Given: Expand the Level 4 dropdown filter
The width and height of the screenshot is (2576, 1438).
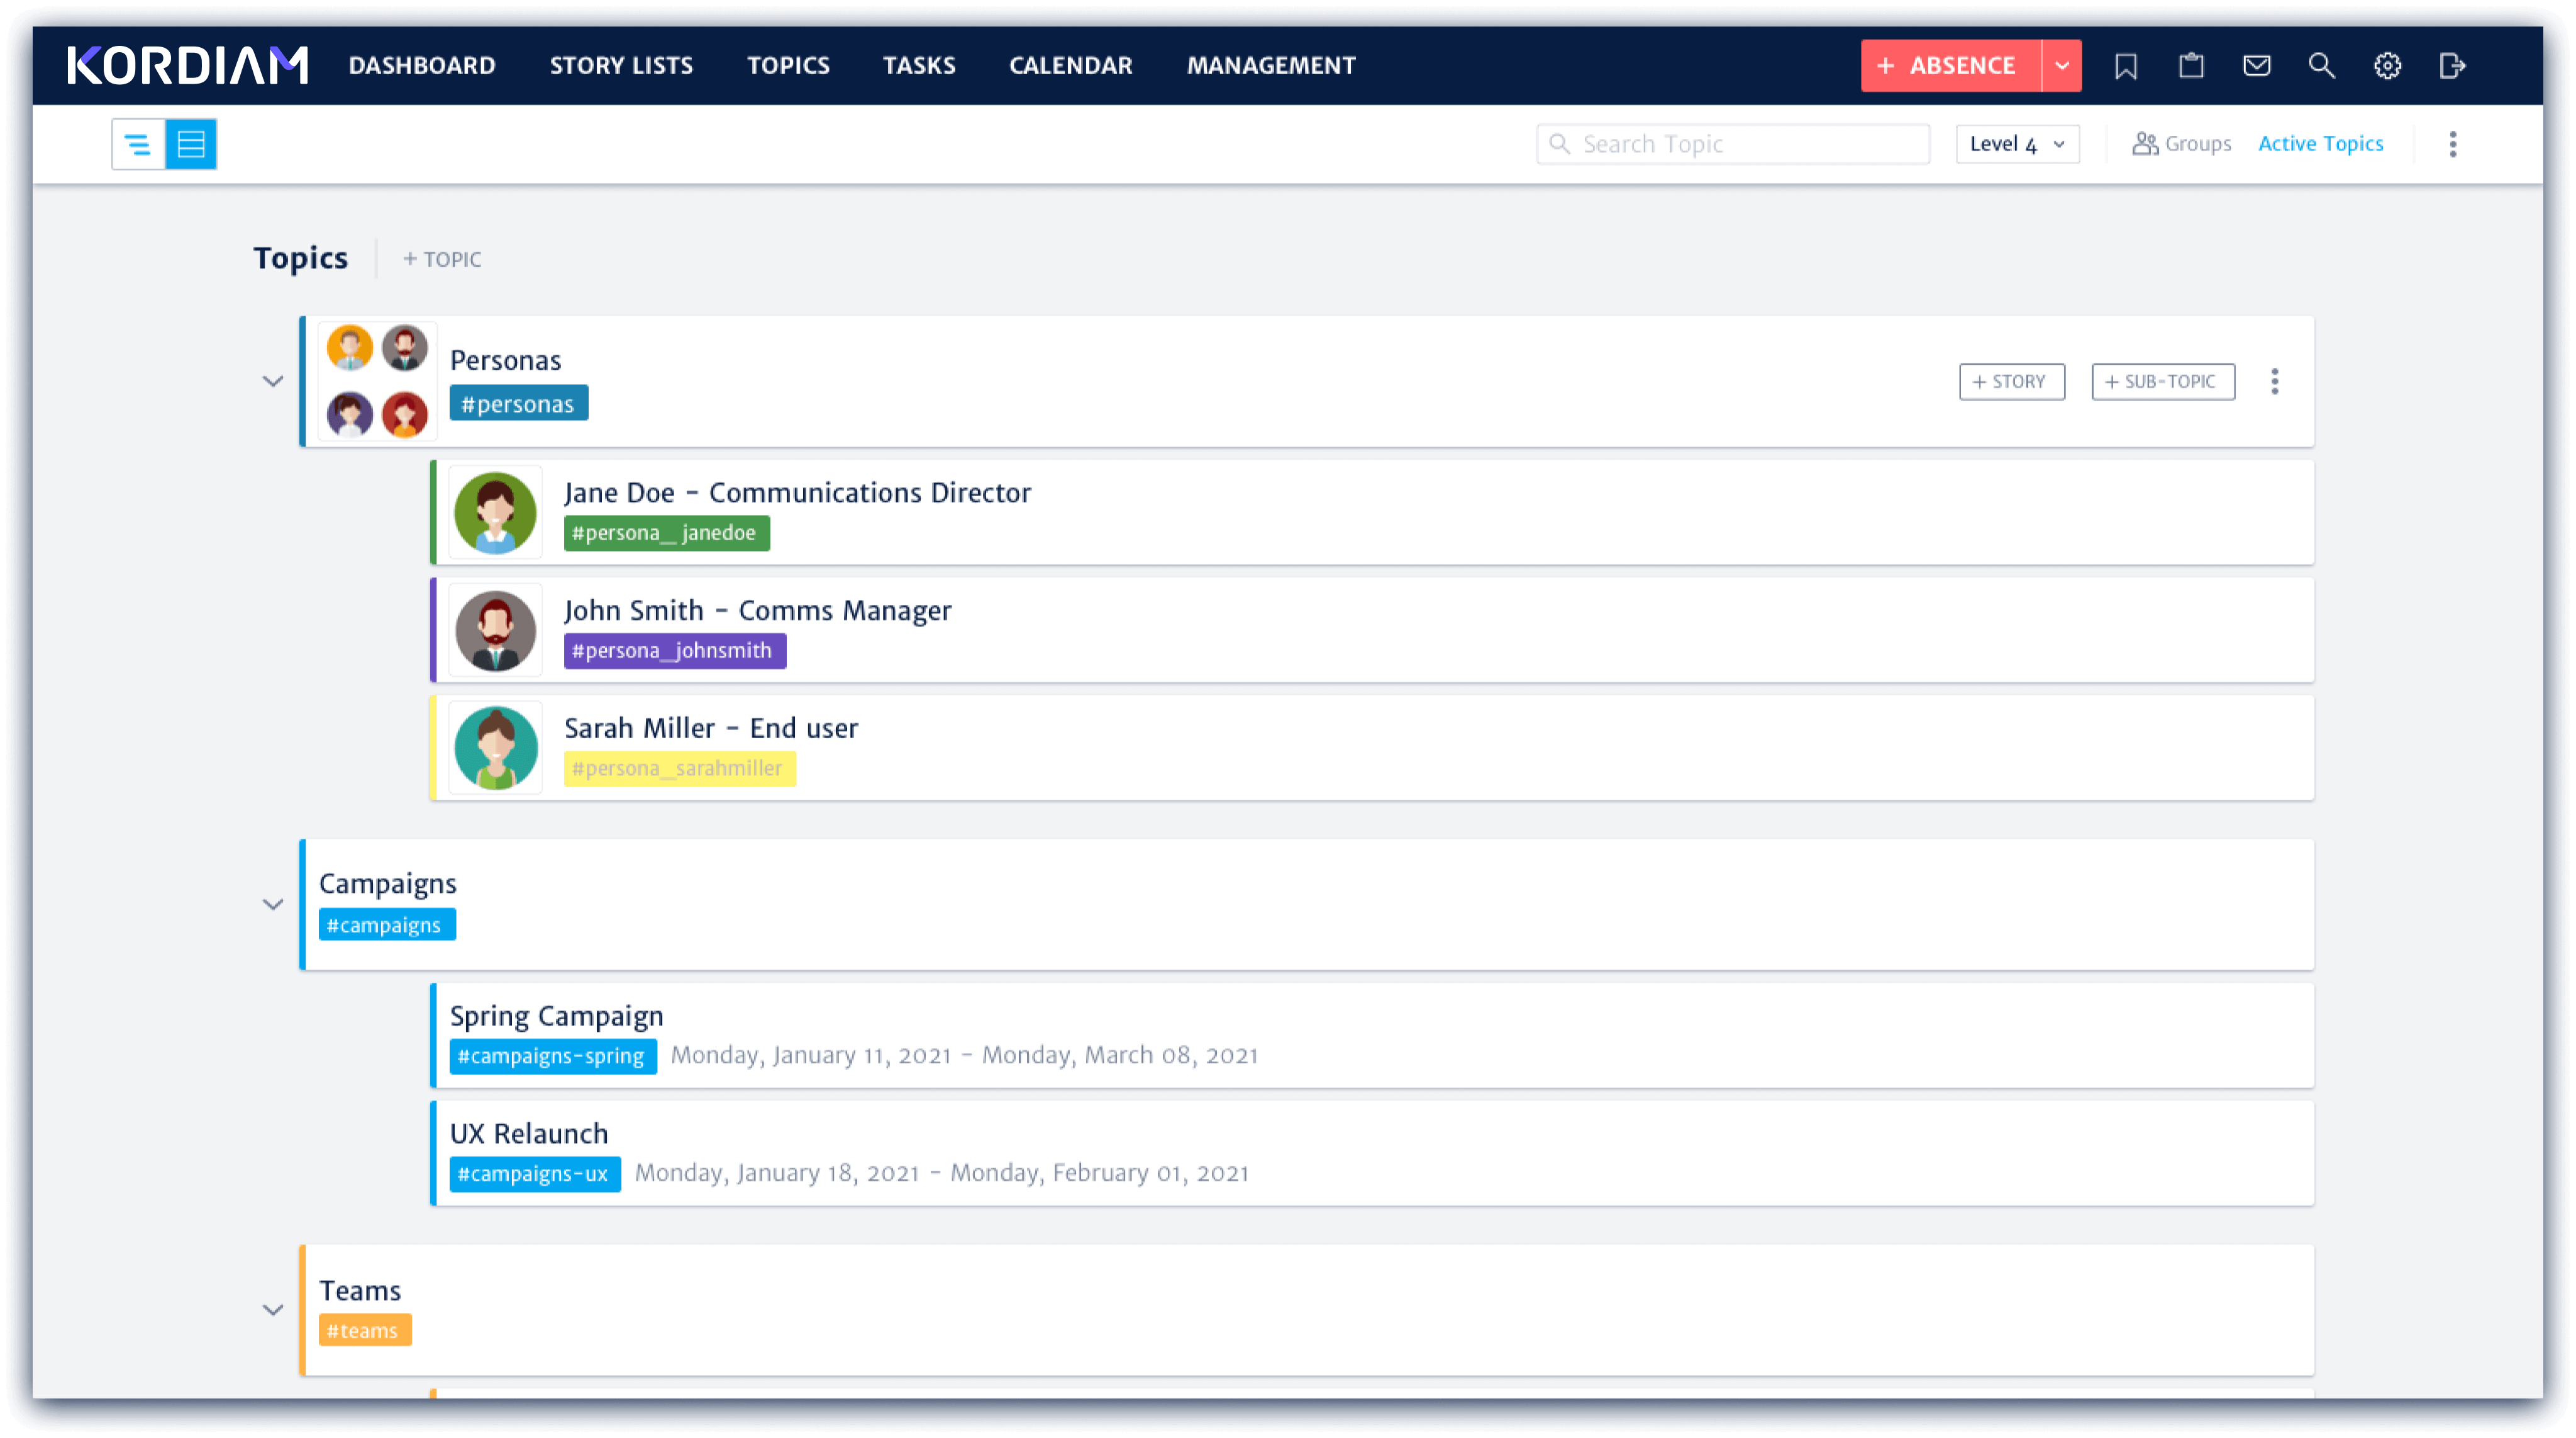Looking at the screenshot, I should [2017, 143].
